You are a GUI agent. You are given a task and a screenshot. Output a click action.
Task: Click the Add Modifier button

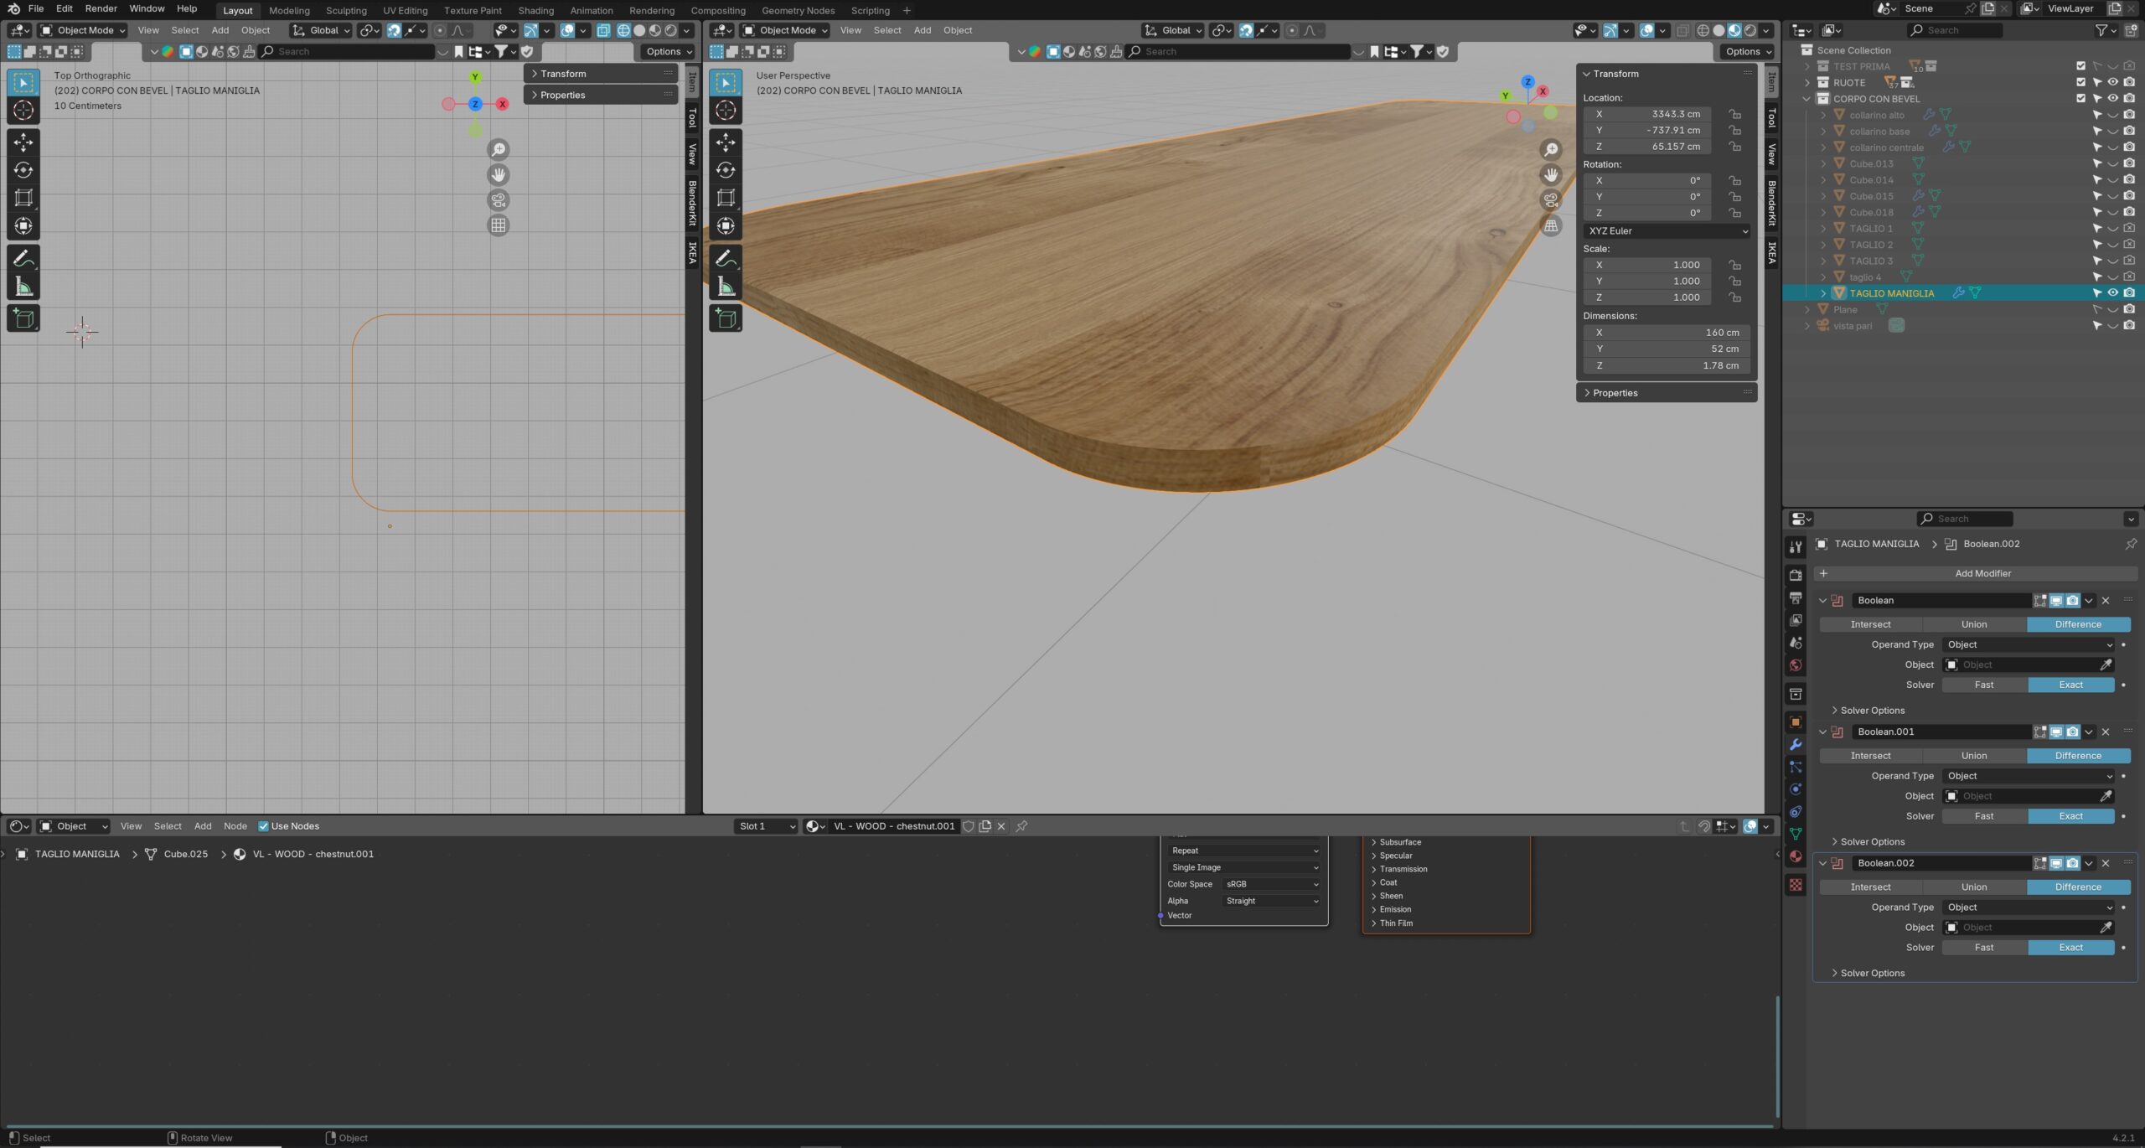point(1982,573)
